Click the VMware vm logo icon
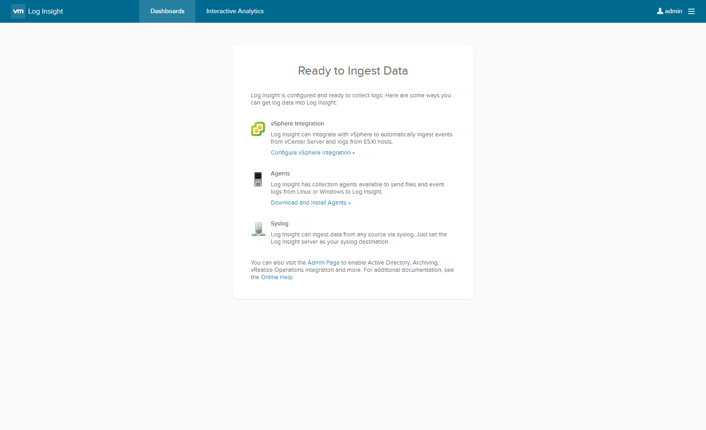The image size is (706, 430). [18, 11]
